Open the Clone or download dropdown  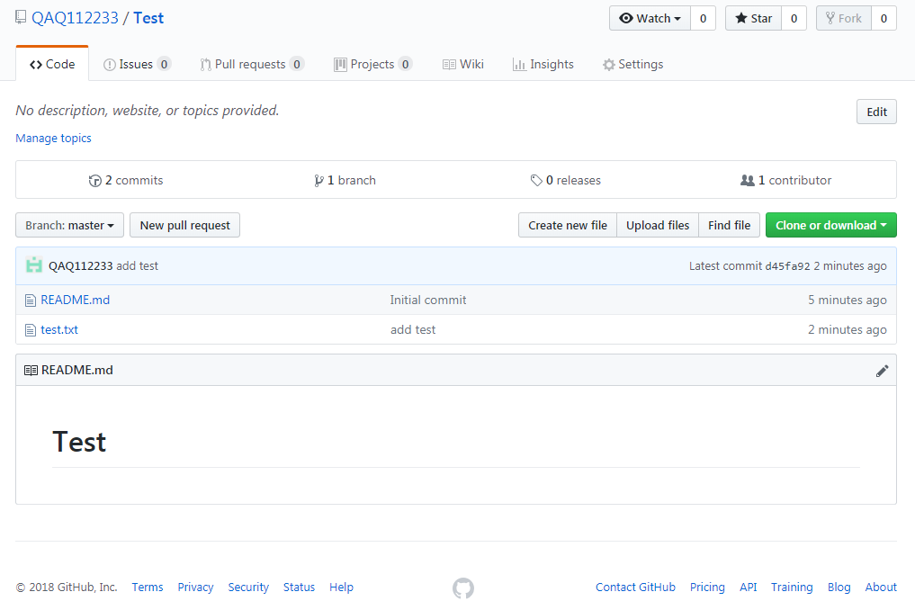pos(830,226)
